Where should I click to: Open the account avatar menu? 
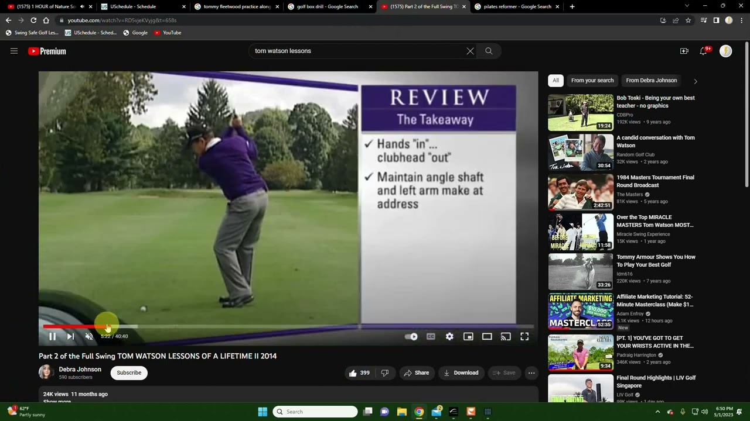click(725, 51)
